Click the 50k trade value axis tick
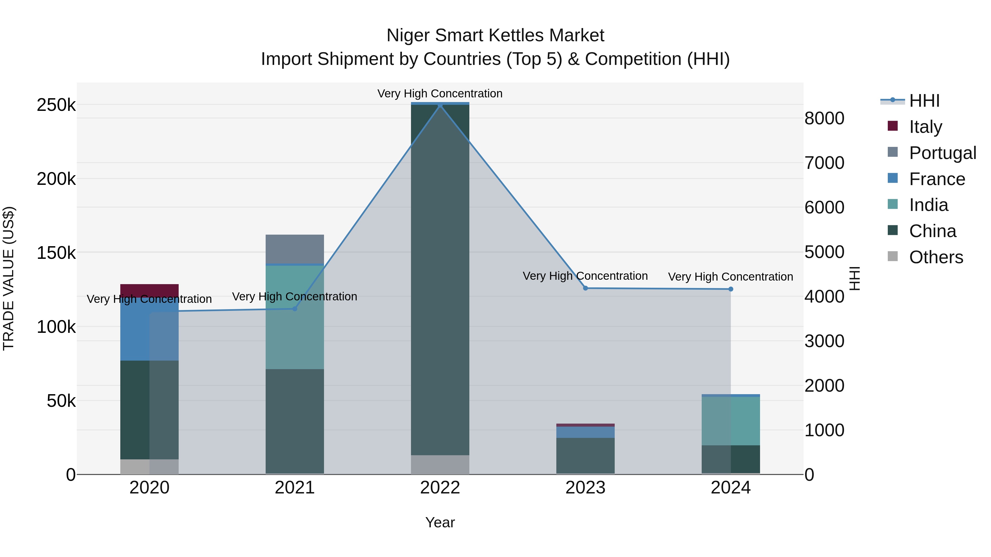Viewport: 991px width, 557px height. click(x=61, y=401)
